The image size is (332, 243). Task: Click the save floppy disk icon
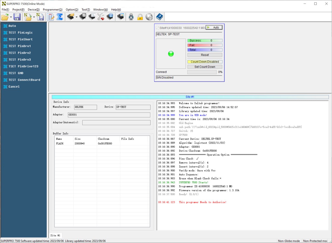[x=17, y=17]
